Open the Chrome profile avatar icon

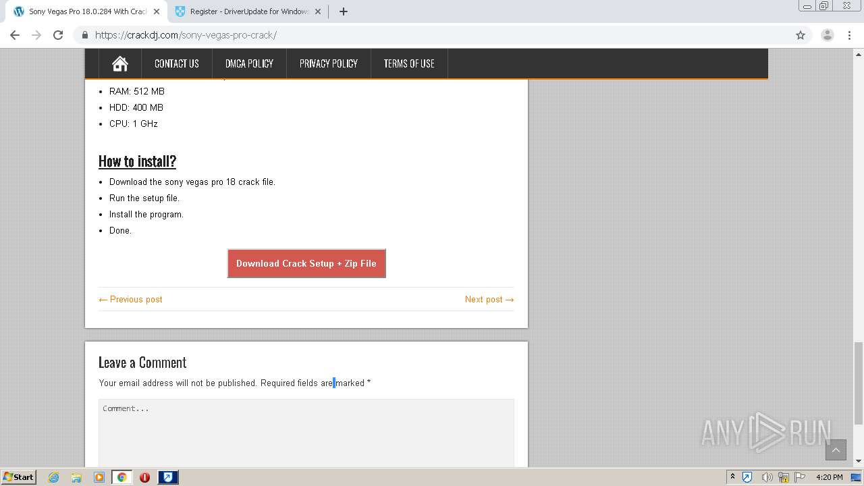[828, 35]
